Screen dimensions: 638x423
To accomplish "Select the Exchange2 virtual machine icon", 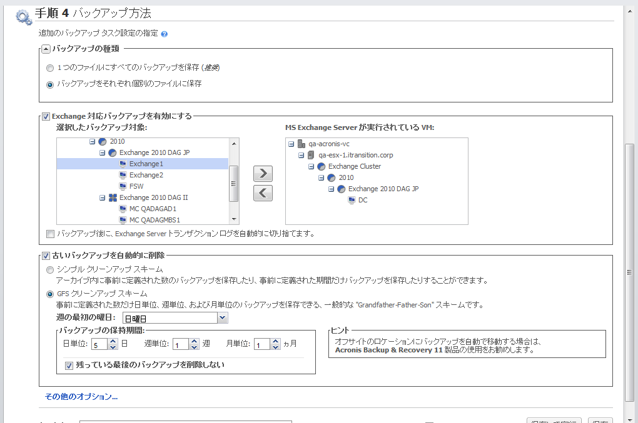I will coord(123,175).
